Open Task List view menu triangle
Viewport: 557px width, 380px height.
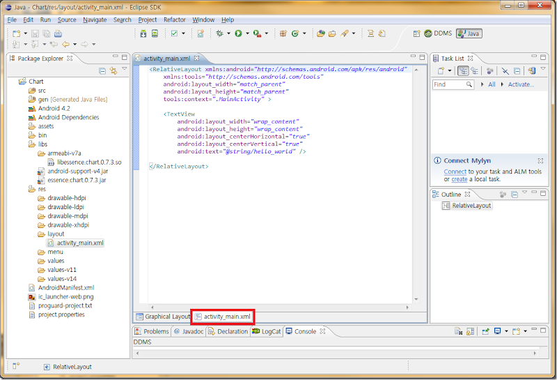point(543,68)
